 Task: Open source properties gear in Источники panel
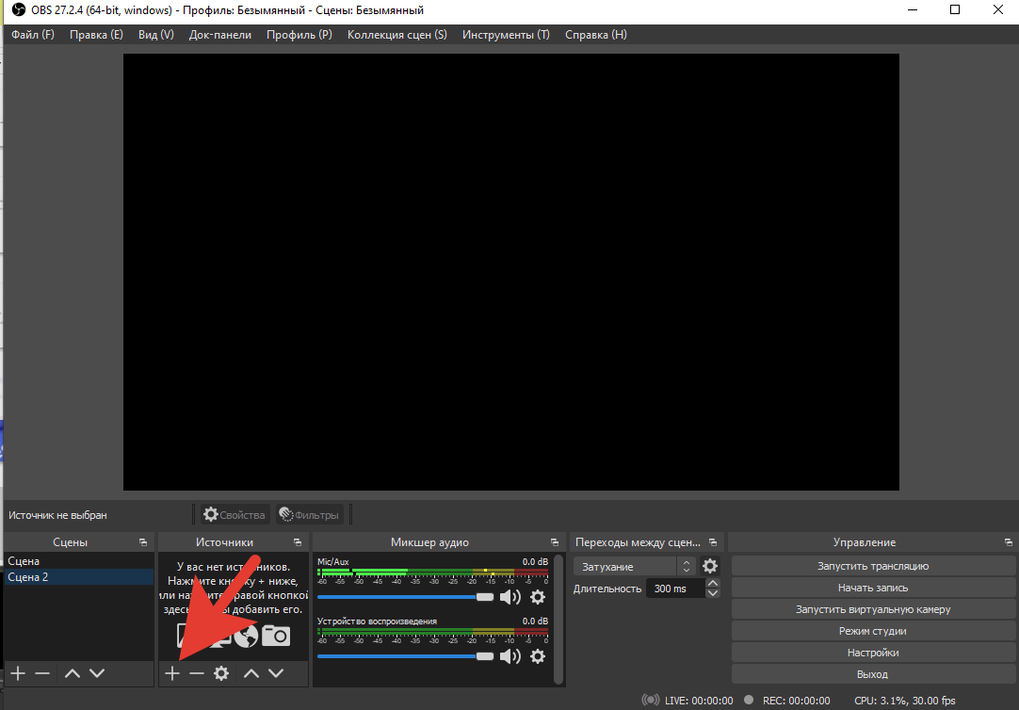pos(221,673)
